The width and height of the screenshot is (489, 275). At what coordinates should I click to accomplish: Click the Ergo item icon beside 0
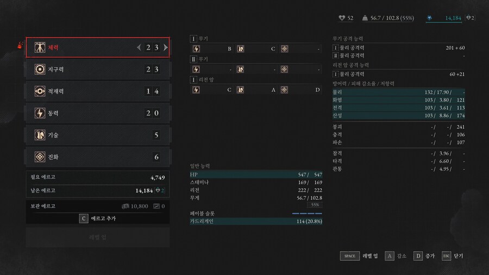[x=156, y=206]
